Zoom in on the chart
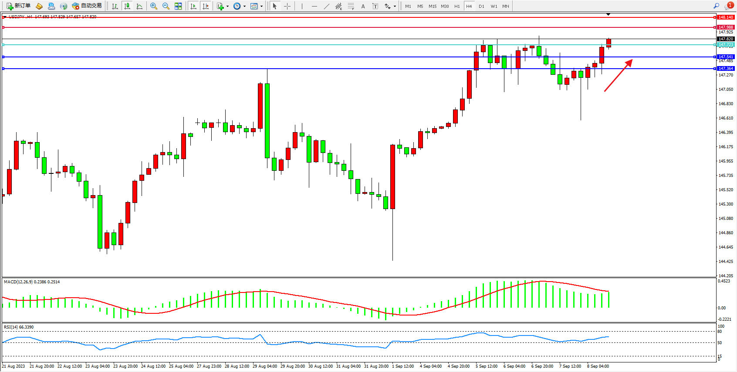 (x=154, y=6)
